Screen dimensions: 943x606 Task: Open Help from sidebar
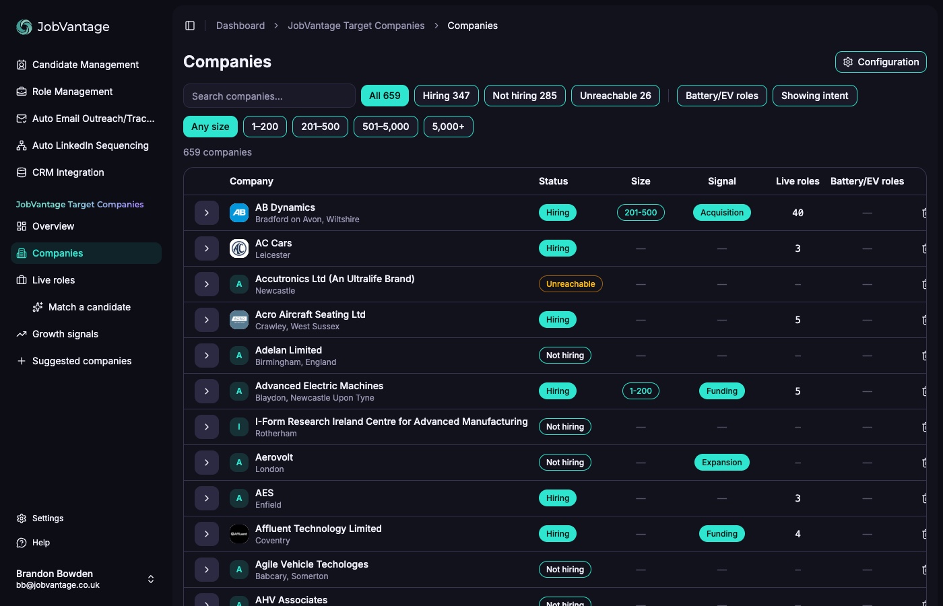tap(86, 543)
